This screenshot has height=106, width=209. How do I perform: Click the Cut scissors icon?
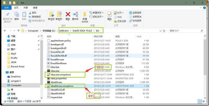(30, 13)
